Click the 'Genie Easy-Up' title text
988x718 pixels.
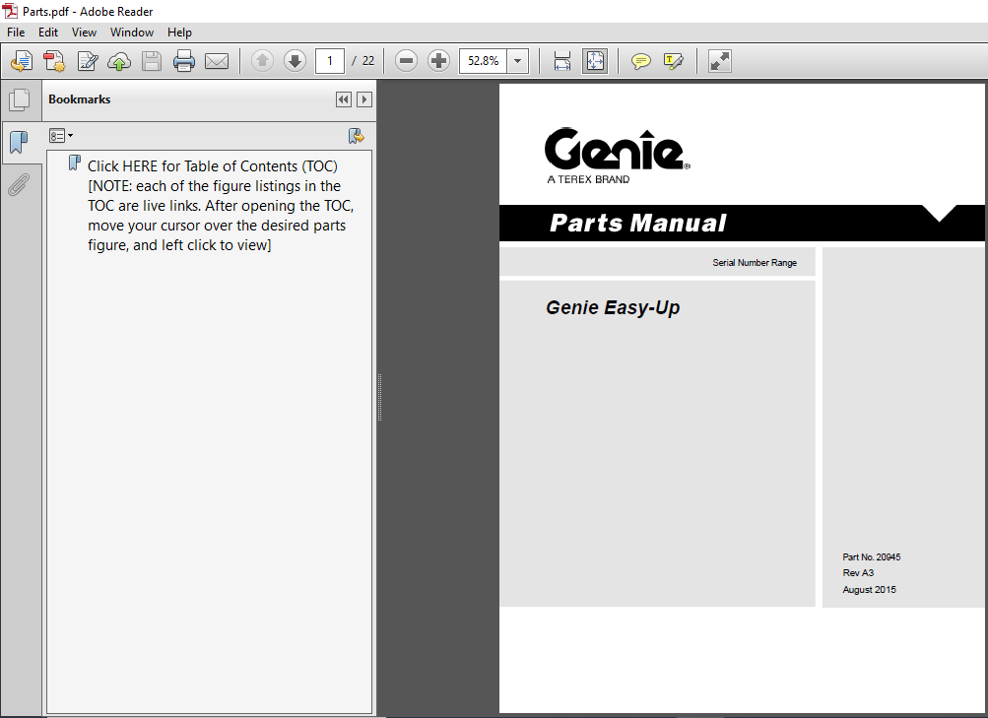click(613, 307)
